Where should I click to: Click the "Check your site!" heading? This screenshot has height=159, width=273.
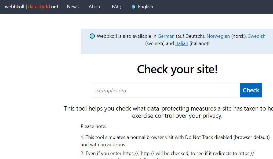tap(177, 69)
